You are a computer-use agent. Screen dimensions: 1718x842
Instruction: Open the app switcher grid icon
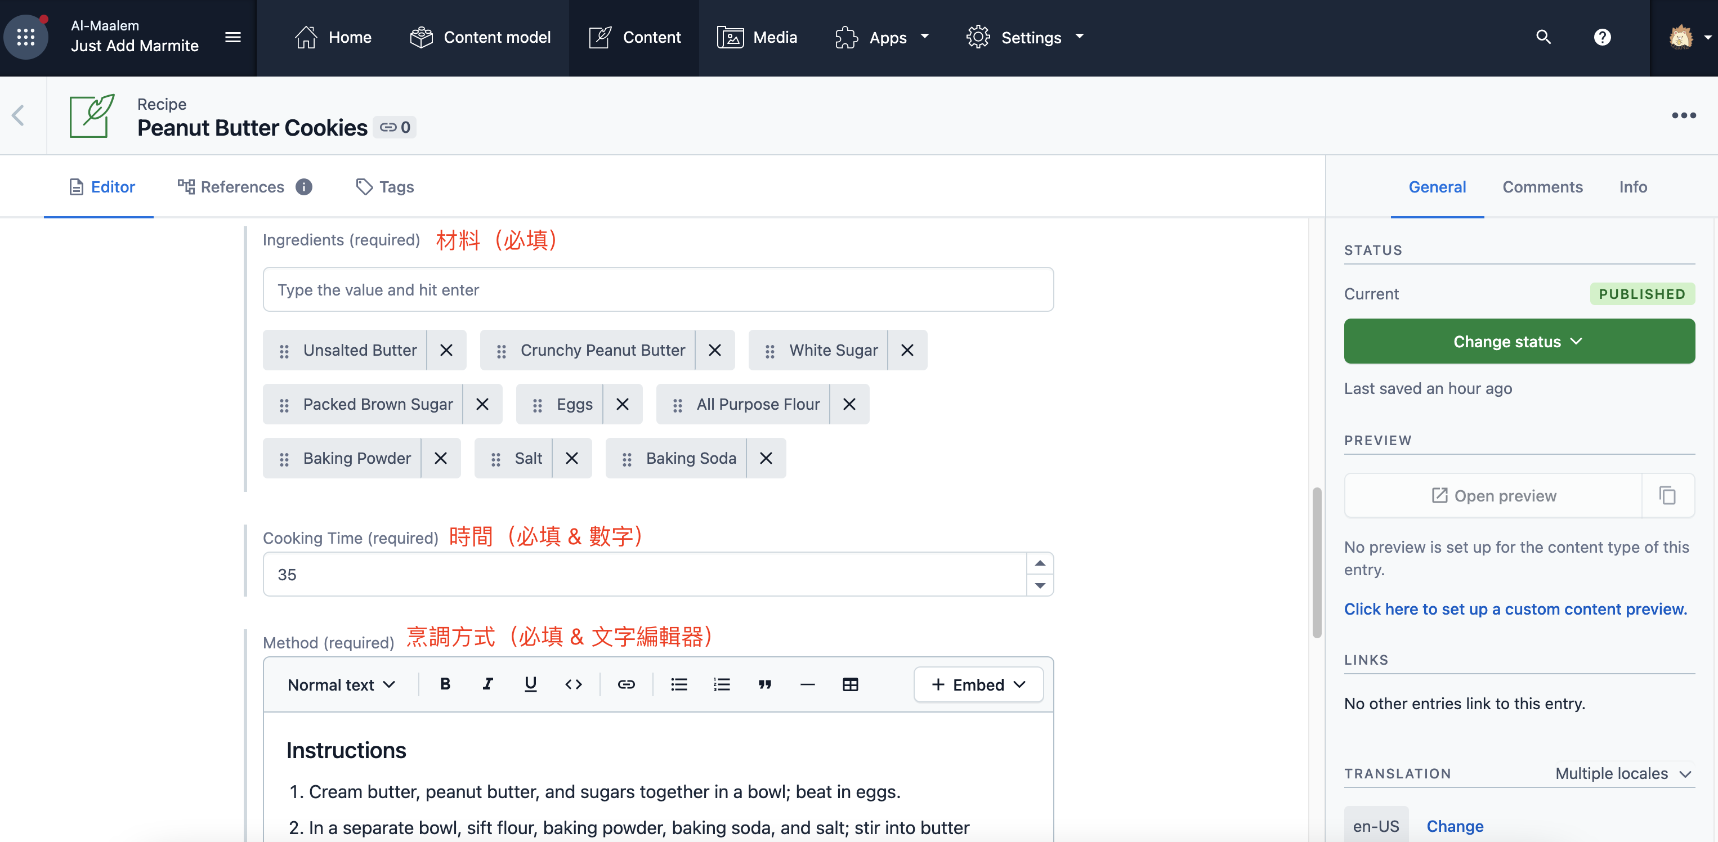[x=25, y=37]
